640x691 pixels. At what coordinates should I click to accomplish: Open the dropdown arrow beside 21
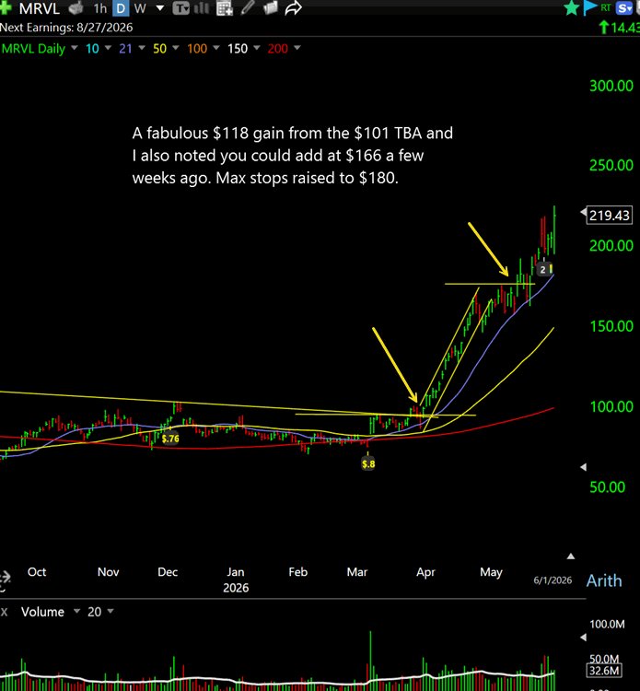[x=142, y=47]
